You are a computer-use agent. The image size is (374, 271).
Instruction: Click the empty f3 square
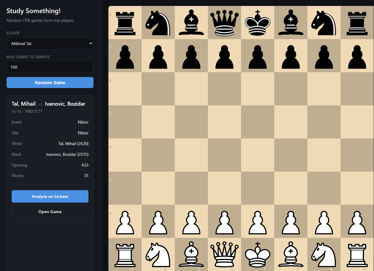291,188
